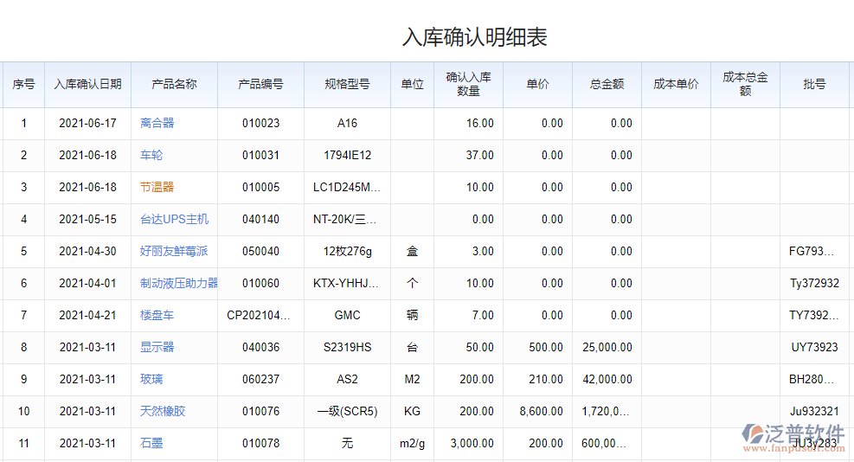Click the 序号 column header
854x462 pixels.
click(23, 84)
